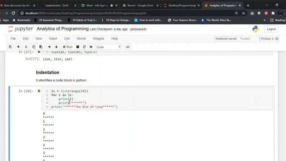Open the Edit menu
The height and width of the screenshot is (161, 286).
25,38
